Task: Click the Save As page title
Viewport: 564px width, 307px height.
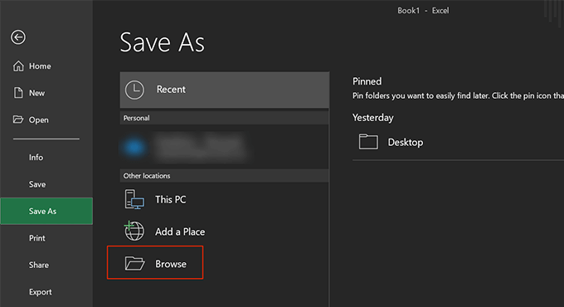Action: click(x=163, y=42)
